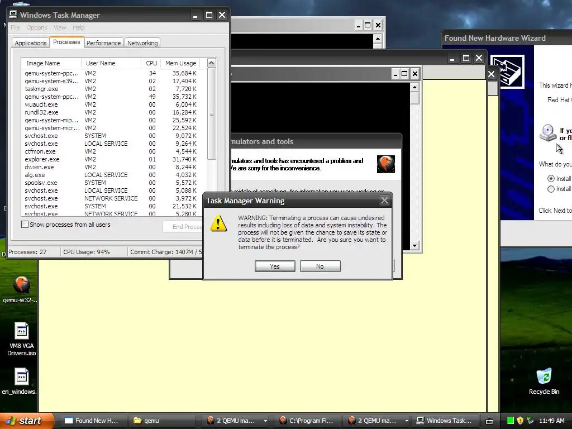Select the rundll32.exe process row
The width and height of the screenshot is (572, 429).
[x=111, y=112]
